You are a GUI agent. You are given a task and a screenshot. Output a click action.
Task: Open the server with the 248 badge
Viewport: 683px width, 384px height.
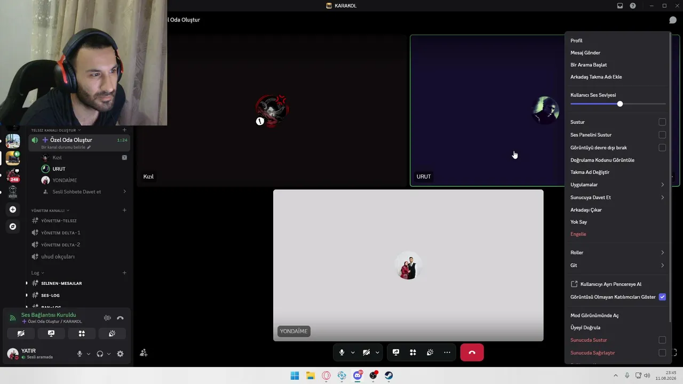tap(13, 175)
